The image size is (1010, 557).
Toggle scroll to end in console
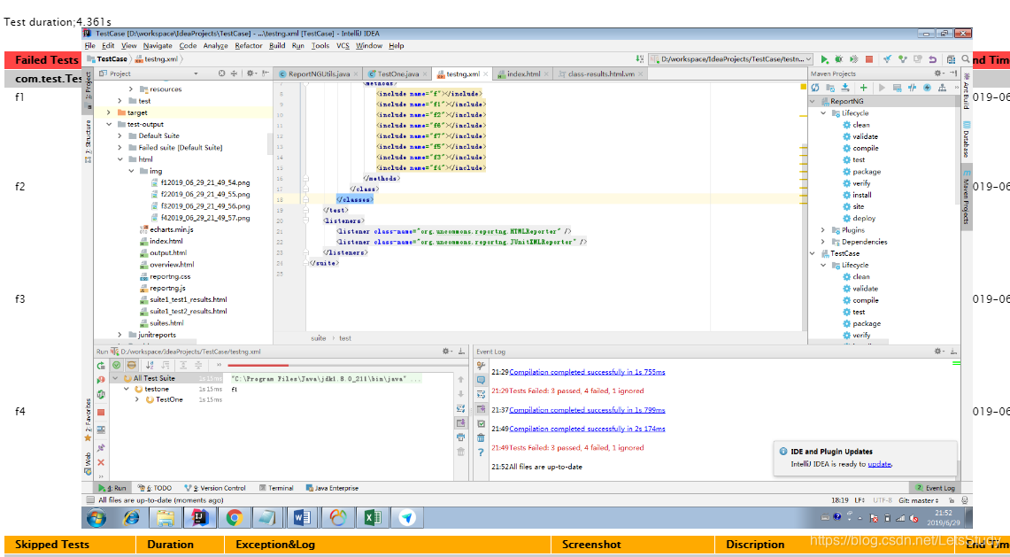point(460,423)
